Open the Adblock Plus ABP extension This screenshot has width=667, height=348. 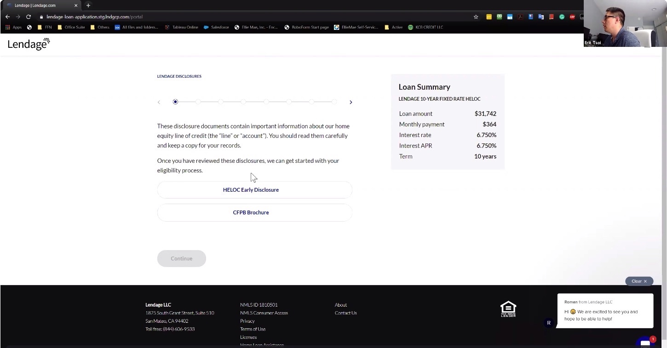tap(572, 17)
